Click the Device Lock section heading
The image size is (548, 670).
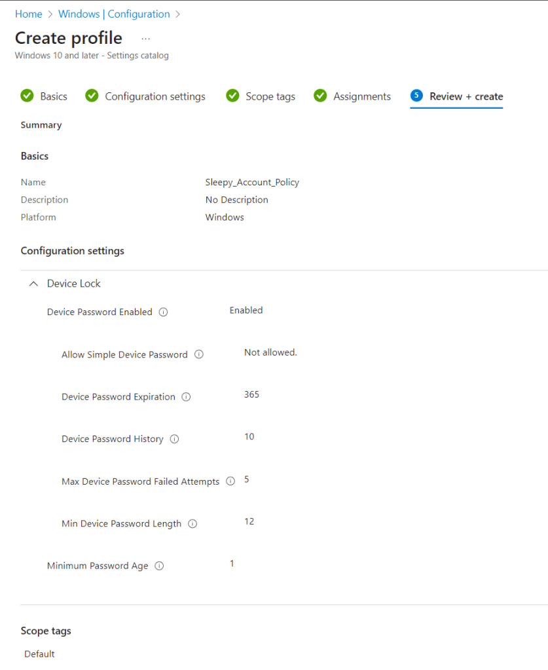click(74, 284)
